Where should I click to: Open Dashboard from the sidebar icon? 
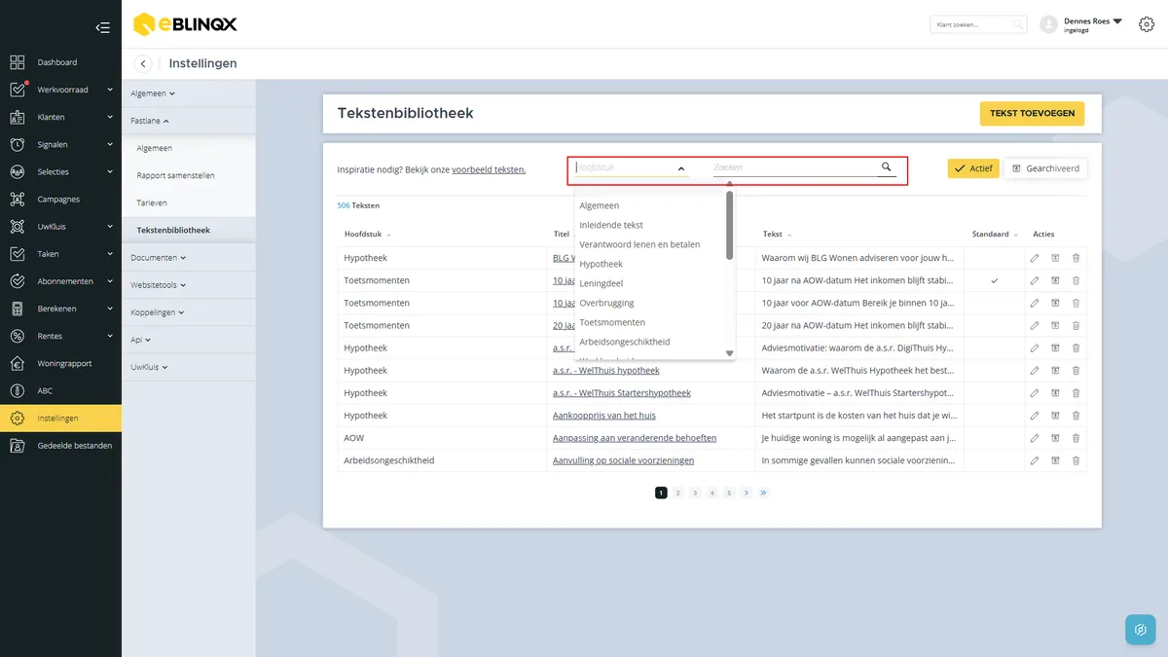click(x=18, y=62)
